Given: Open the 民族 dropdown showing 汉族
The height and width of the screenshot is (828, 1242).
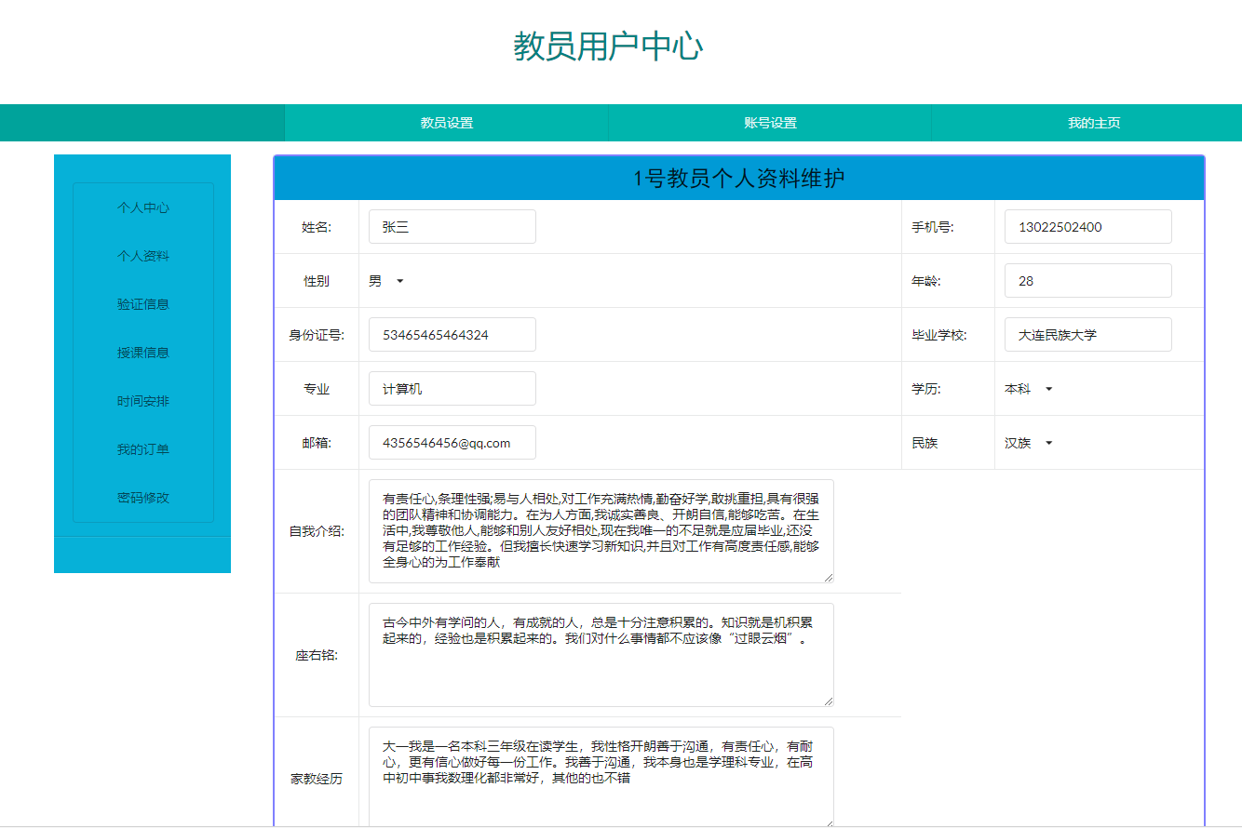Looking at the screenshot, I should [1028, 443].
